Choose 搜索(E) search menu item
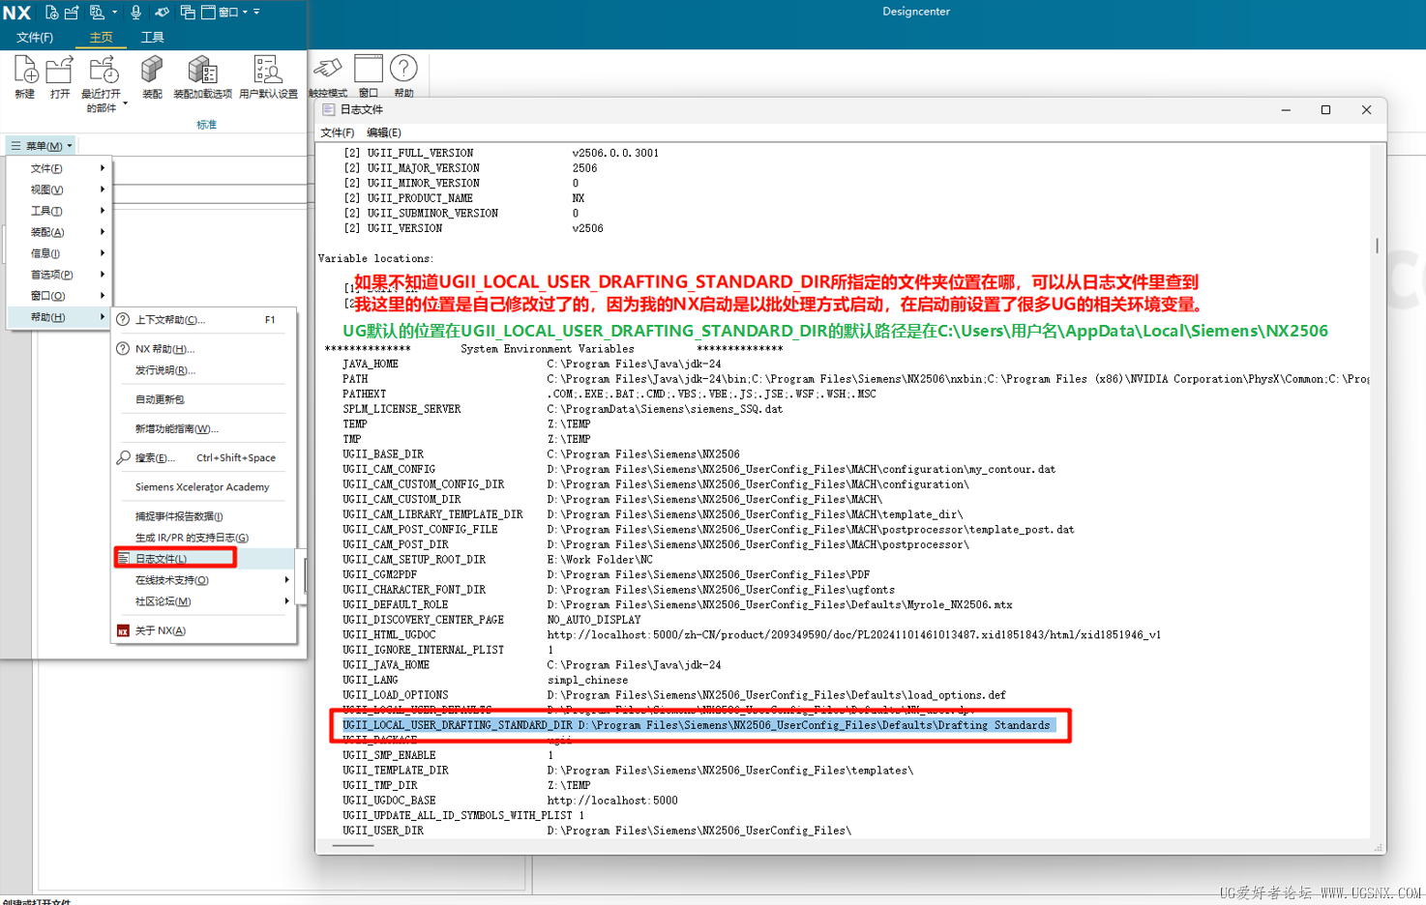 (203, 458)
